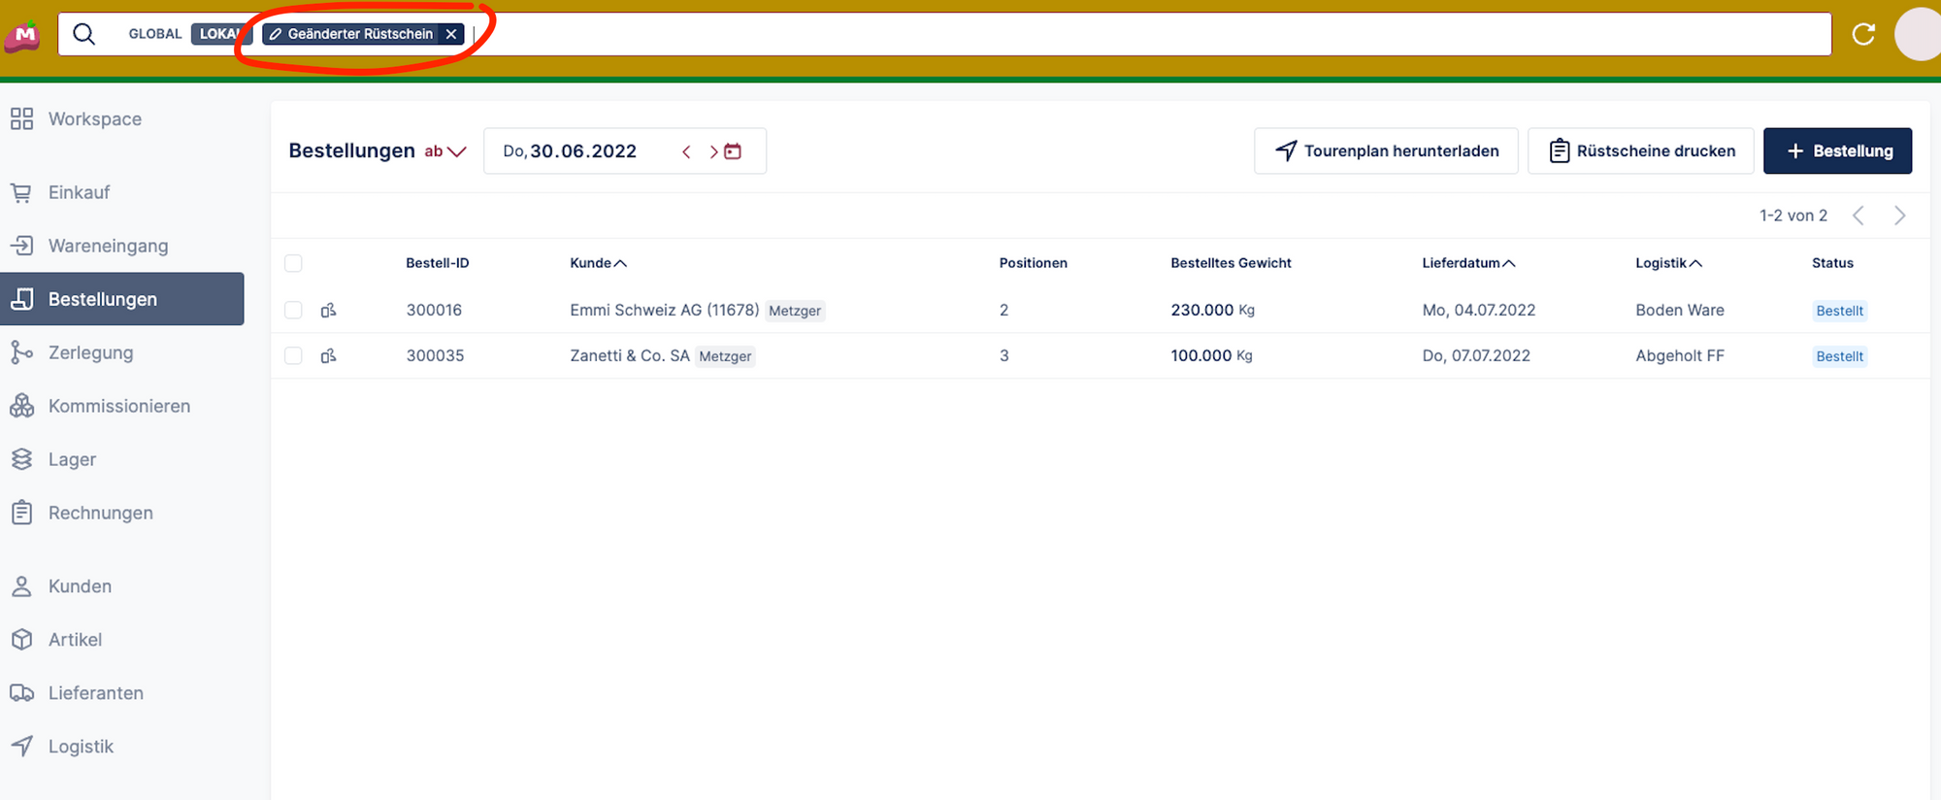
Task: Click the refresh icon in top bar
Action: tap(1862, 34)
